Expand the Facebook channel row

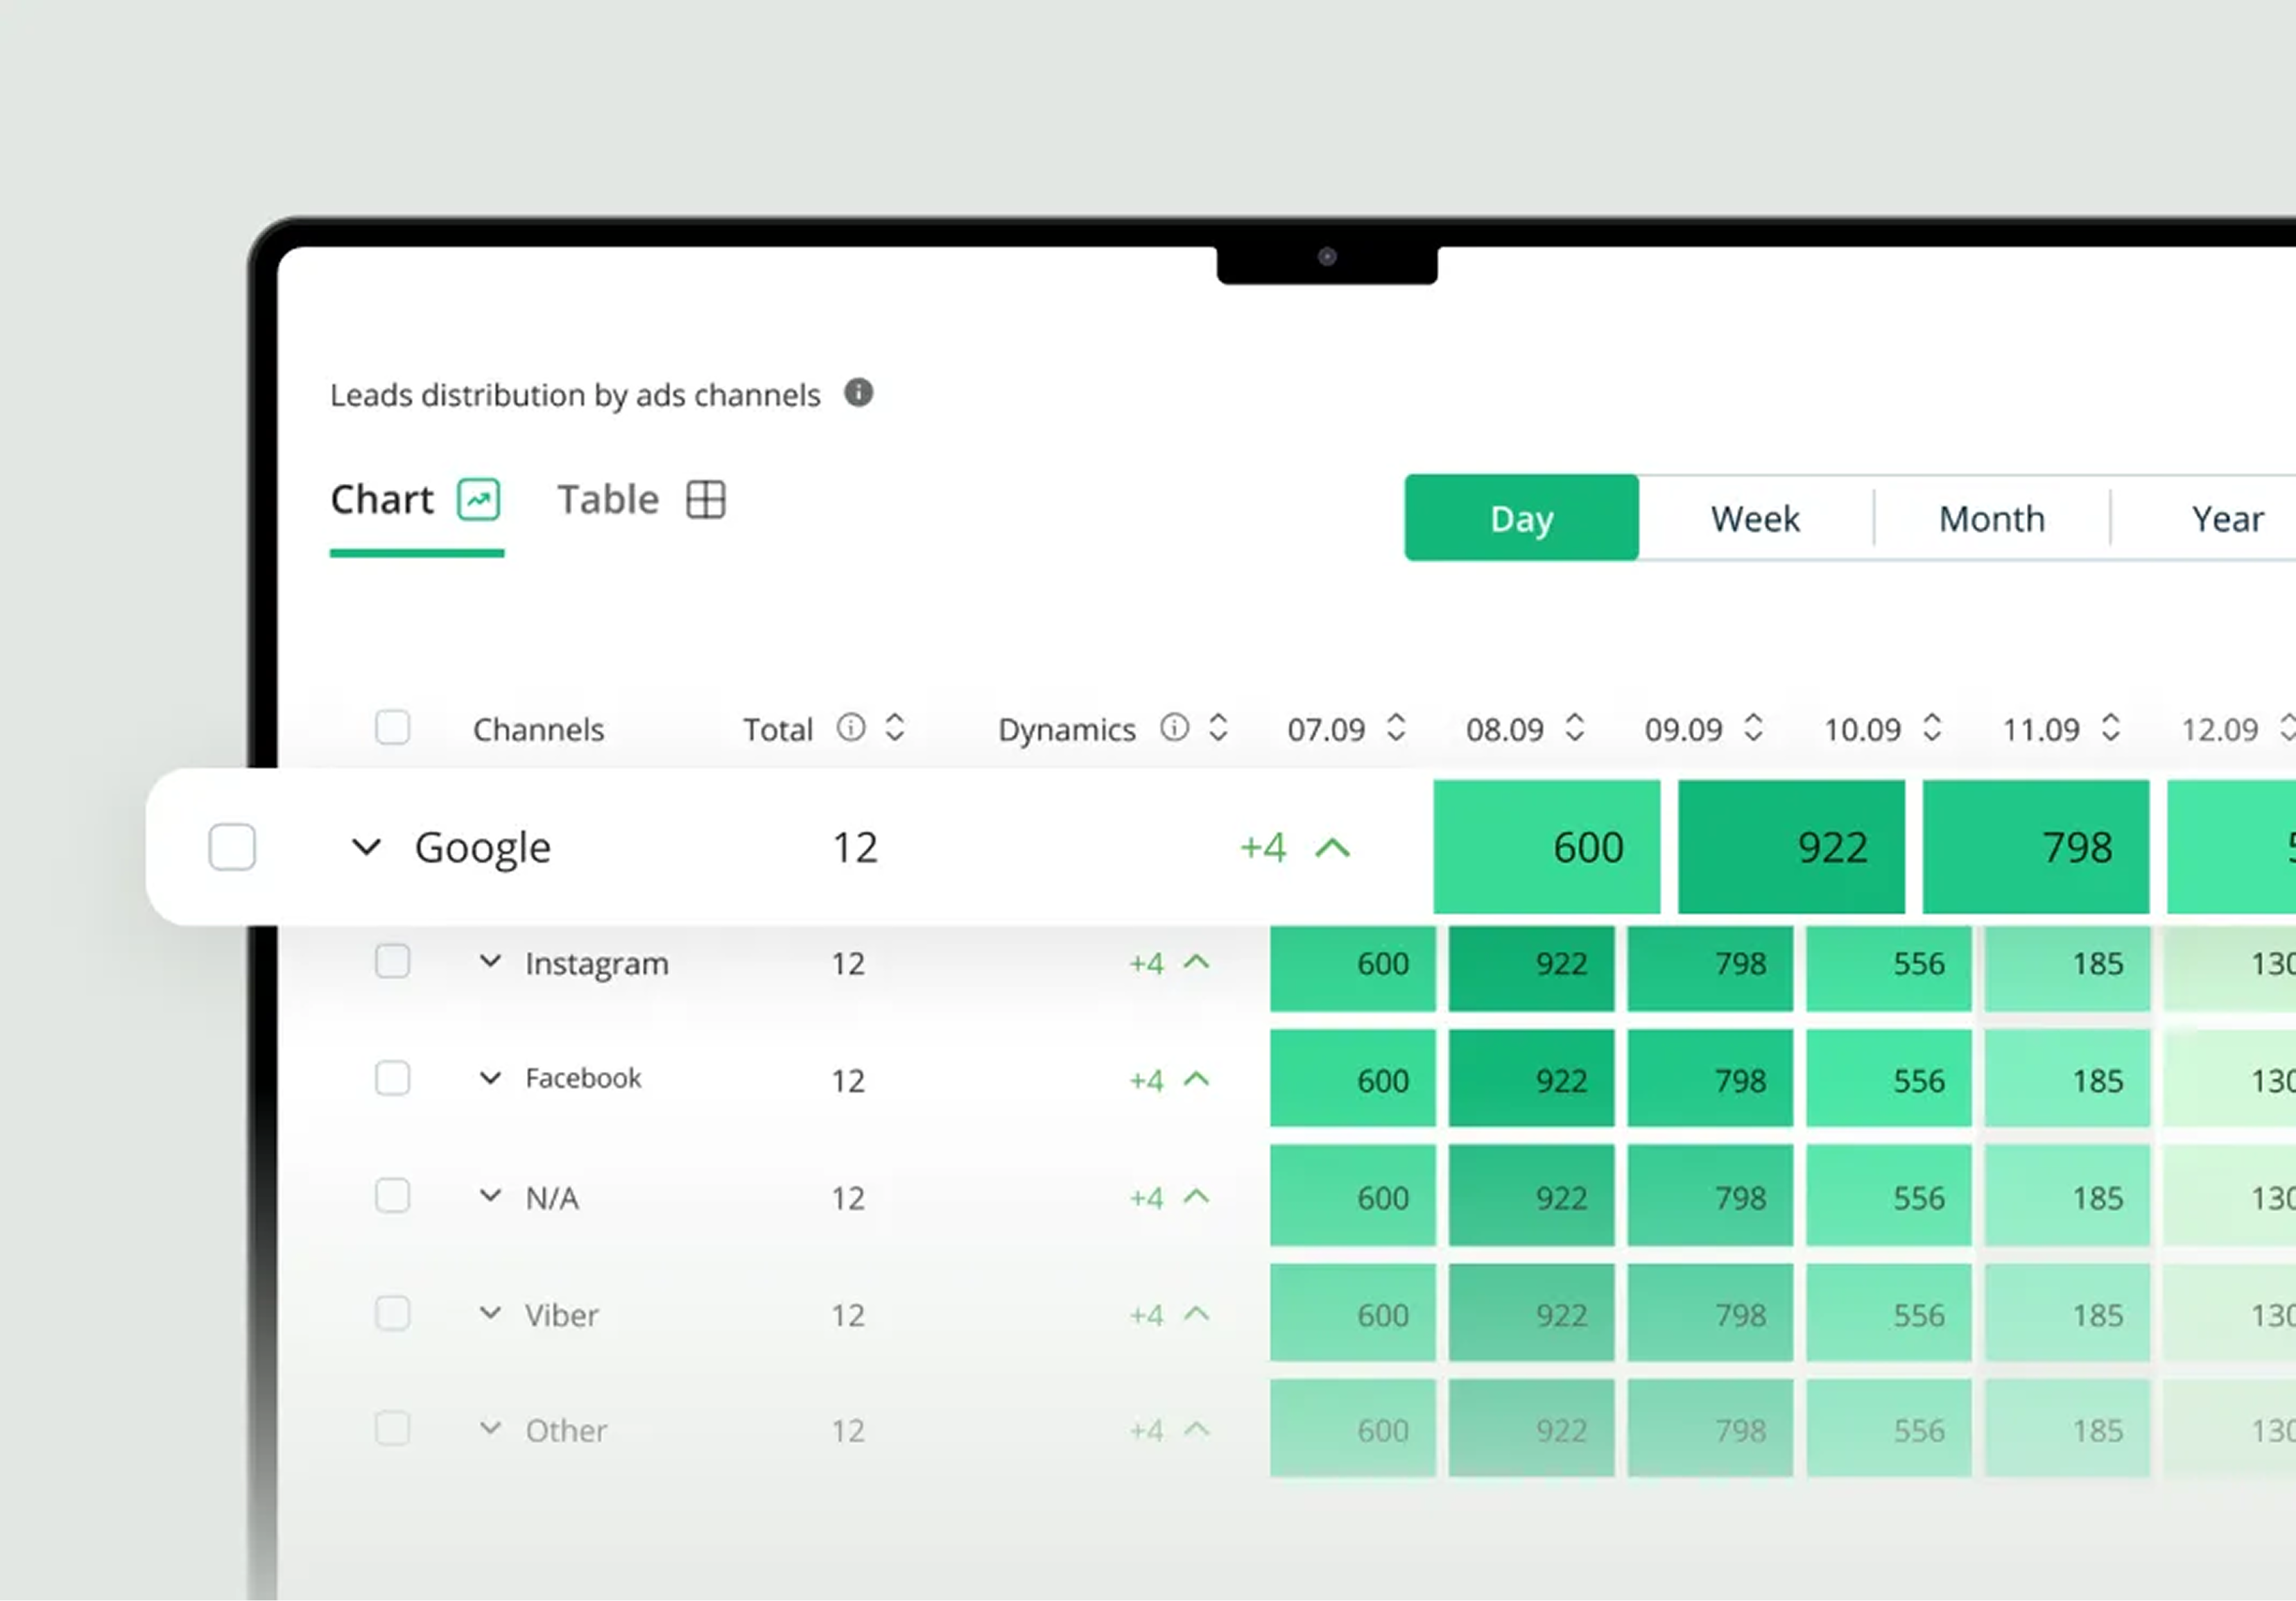(490, 1078)
